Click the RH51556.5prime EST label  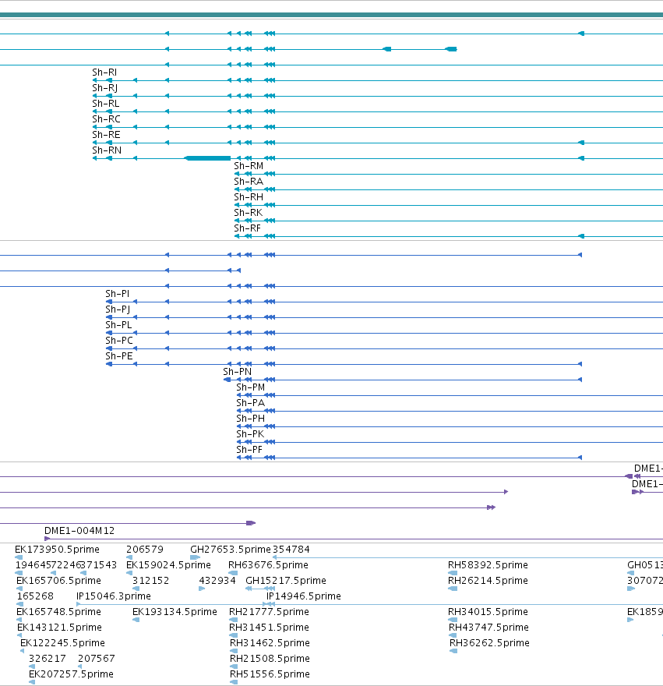click(270, 674)
